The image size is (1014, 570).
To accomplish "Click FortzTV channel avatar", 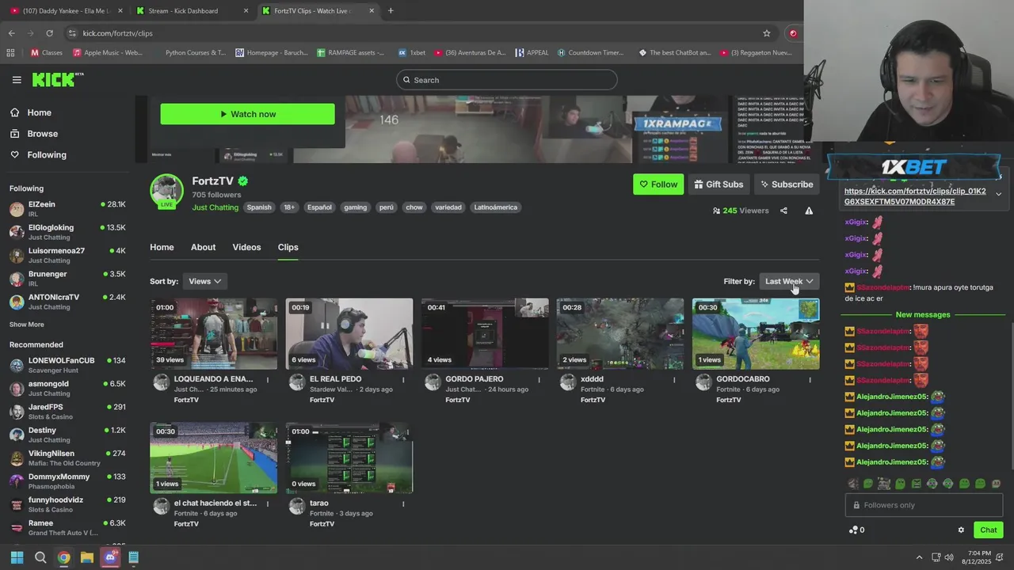I will (166, 191).
